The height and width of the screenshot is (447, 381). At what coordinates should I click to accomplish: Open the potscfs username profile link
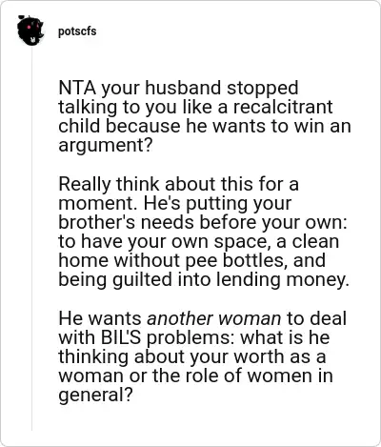click(77, 31)
